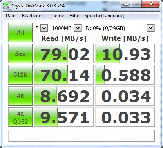Open the Bearbeiten menu
The image size is (163, 148).
click(x=33, y=16)
